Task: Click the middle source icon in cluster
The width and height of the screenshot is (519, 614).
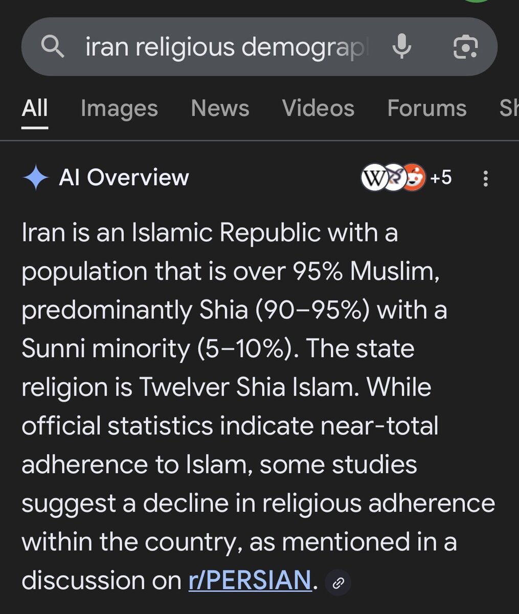Action: point(394,178)
